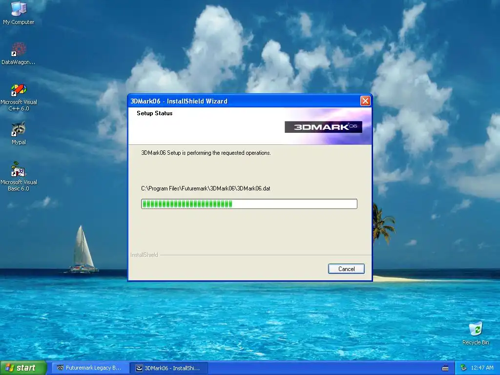Open the My Computer desktop icon
Image resolution: width=500 pixels, height=375 pixels.
coord(19,13)
